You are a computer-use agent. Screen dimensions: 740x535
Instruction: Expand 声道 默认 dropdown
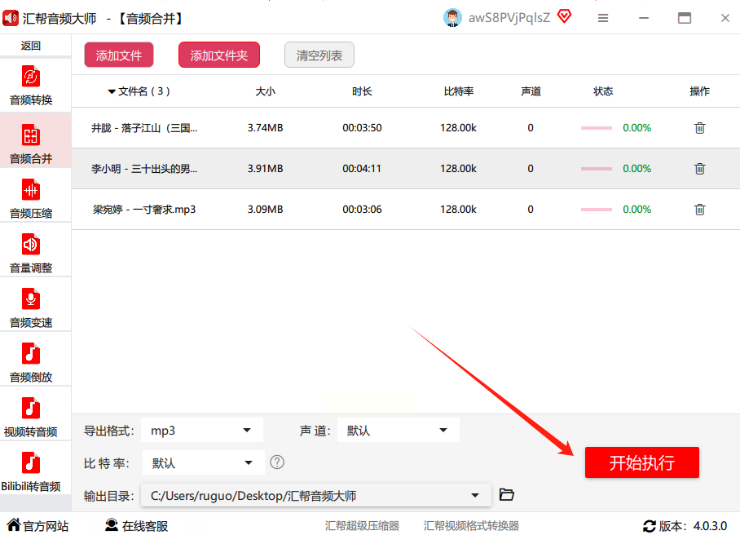point(399,430)
